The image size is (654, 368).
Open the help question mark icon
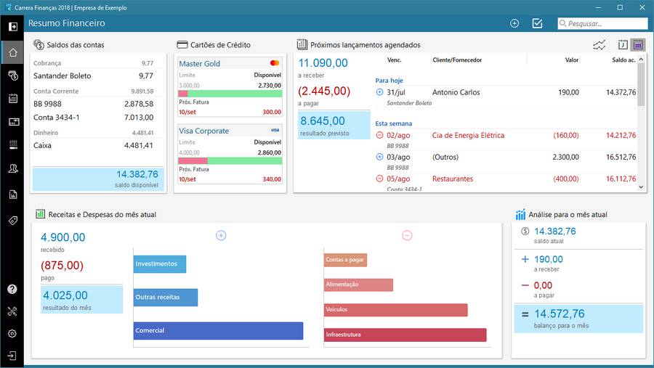coord(12,289)
